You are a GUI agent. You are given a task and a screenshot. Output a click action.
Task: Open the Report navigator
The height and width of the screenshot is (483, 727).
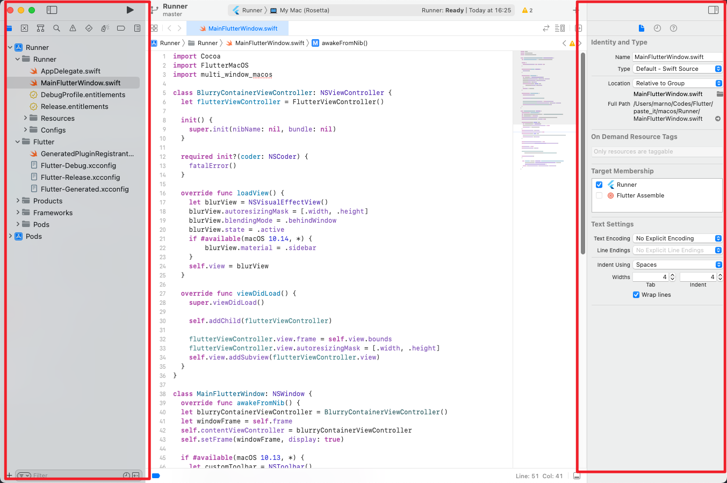pos(137,28)
